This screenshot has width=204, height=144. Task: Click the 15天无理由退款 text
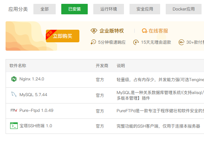156,42
